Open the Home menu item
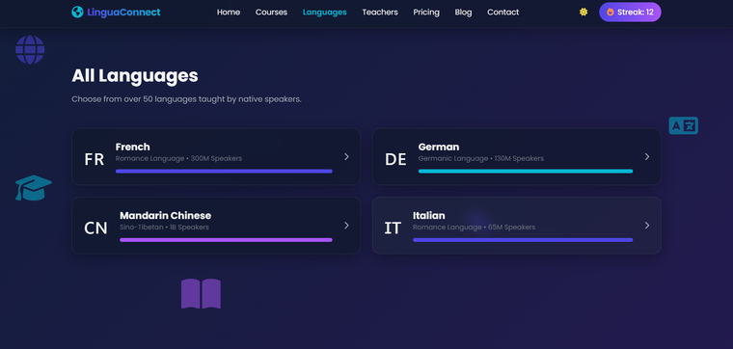Viewport: 733px width, 349px height. tap(229, 13)
